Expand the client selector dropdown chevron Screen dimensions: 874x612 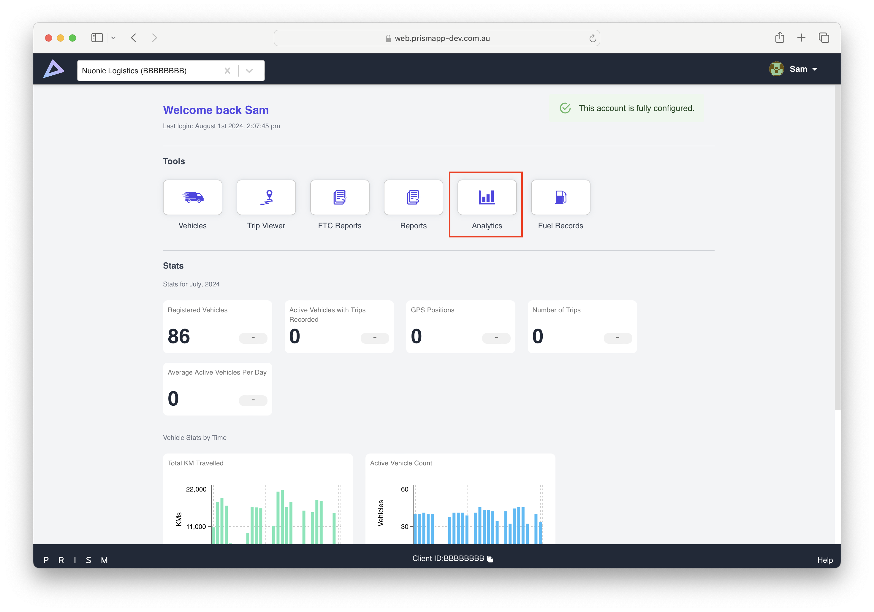pos(249,71)
